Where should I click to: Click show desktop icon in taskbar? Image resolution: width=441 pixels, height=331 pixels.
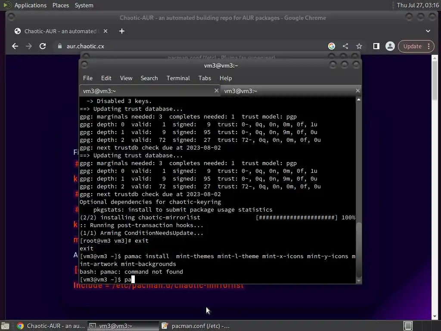5,326
